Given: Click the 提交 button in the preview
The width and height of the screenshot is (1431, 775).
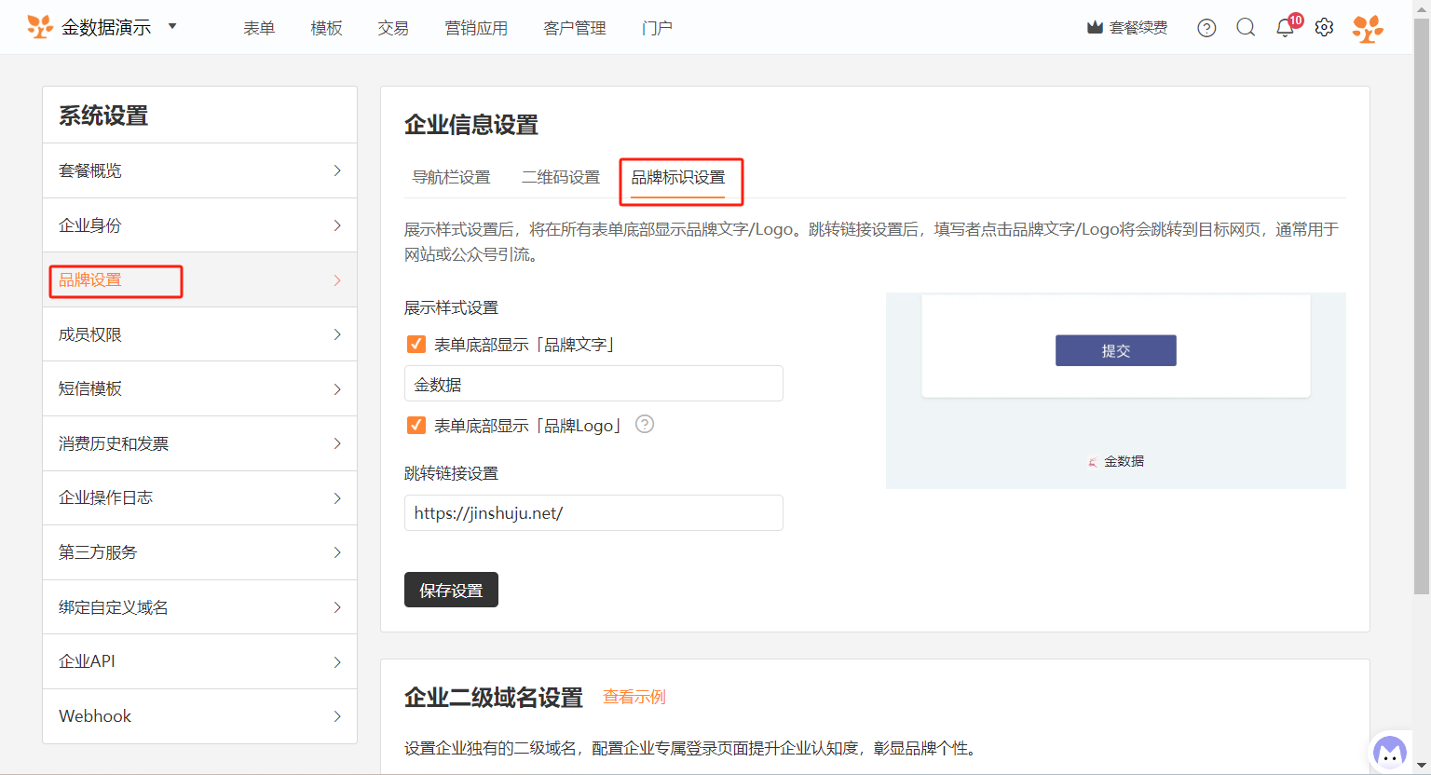Looking at the screenshot, I should tap(1116, 350).
